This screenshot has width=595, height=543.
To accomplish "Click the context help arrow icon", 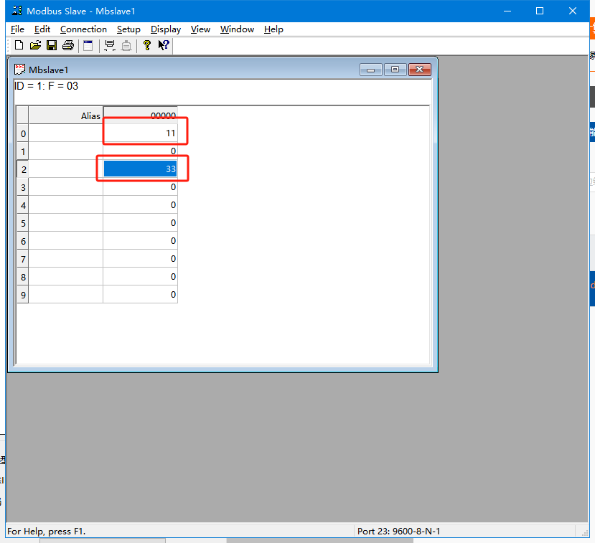I will coord(164,45).
